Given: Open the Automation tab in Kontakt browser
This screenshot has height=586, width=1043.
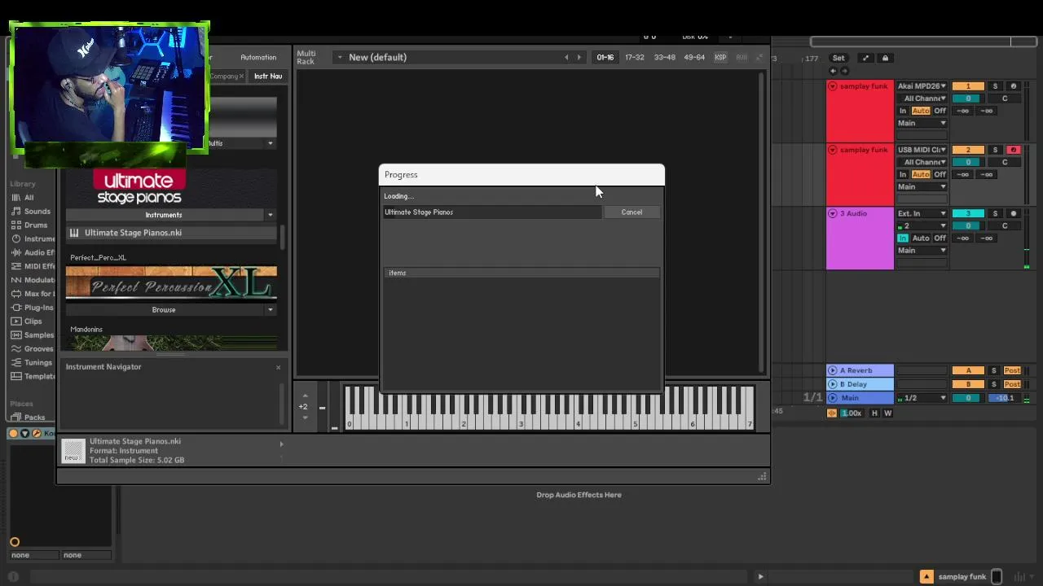Looking at the screenshot, I should 258,58.
